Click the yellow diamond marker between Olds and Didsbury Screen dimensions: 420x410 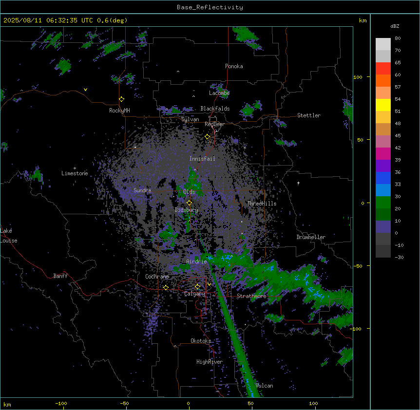[x=190, y=203]
